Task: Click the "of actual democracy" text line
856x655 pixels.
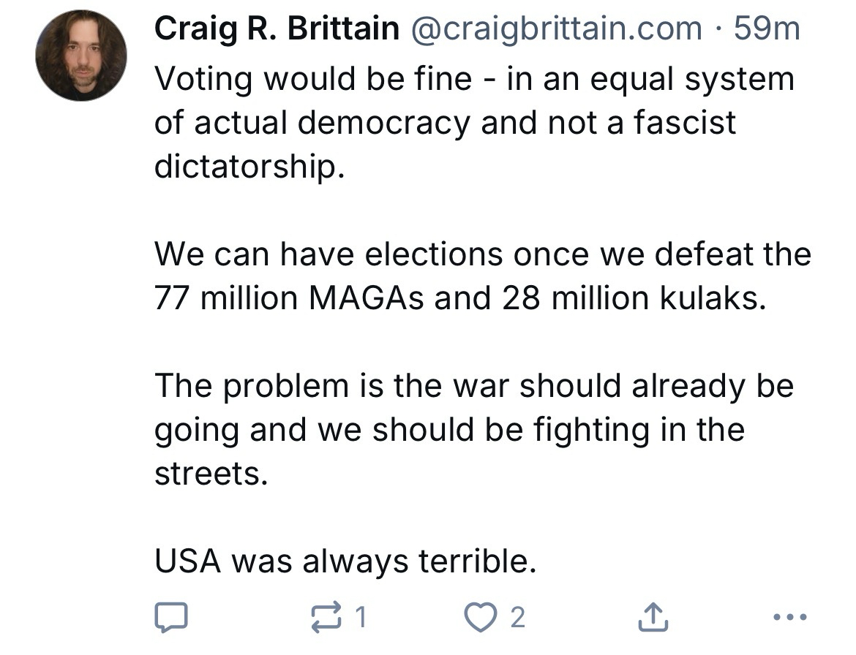Action: pos(444,122)
